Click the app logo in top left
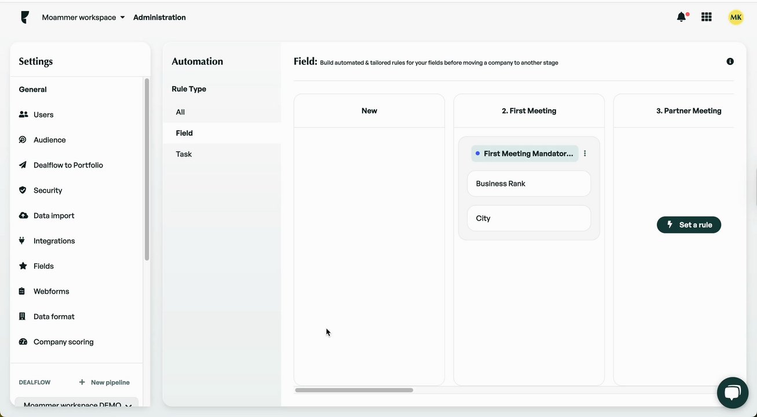757x417 pixels. pos(24,17)
